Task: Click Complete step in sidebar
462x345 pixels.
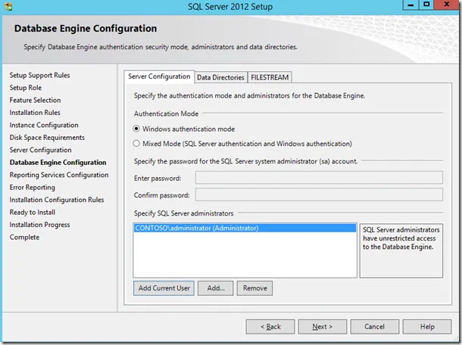Action: click(24, 238)
